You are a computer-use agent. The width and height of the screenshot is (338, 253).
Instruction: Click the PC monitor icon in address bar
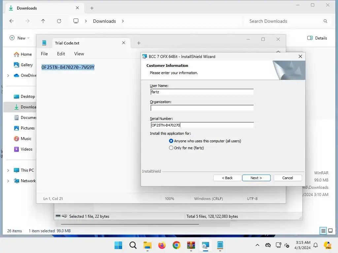tap(76, 21)
